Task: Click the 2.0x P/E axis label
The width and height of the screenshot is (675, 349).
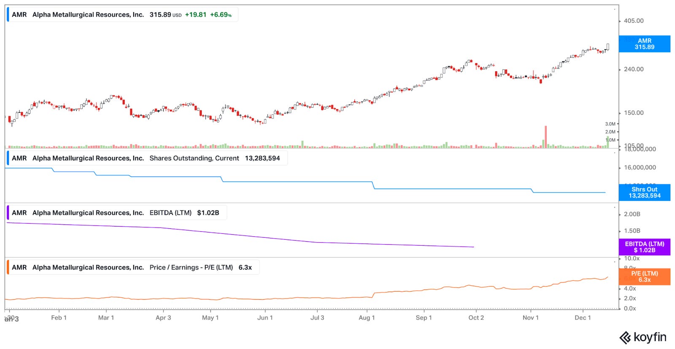Action: click(x=630, y=298)
